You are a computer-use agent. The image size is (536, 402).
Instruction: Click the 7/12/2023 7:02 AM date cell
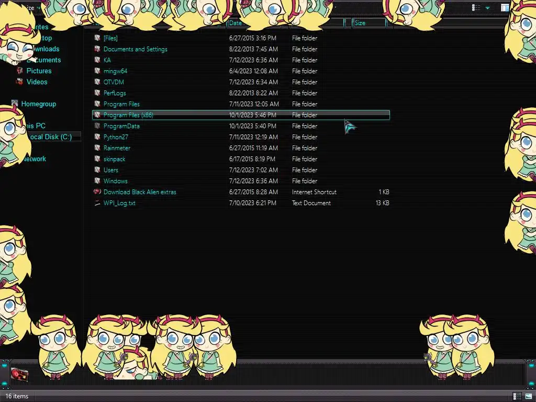[253, 170]
